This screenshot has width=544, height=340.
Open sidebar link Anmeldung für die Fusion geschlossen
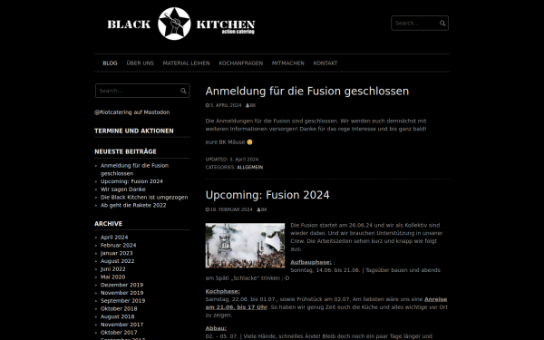point(134,170)
